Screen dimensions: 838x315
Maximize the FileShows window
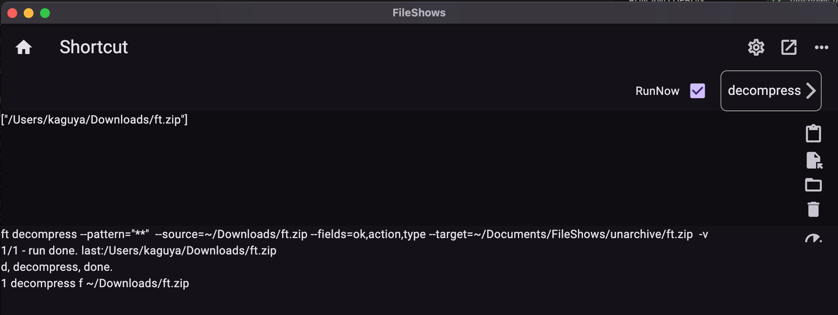coord(45,13)
